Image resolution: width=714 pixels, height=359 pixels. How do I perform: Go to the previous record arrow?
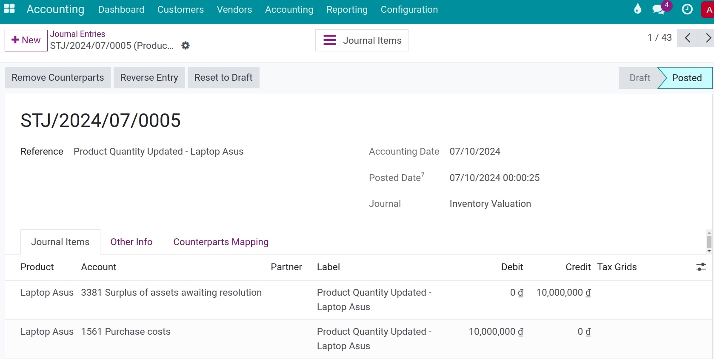(x=687, y=38)
